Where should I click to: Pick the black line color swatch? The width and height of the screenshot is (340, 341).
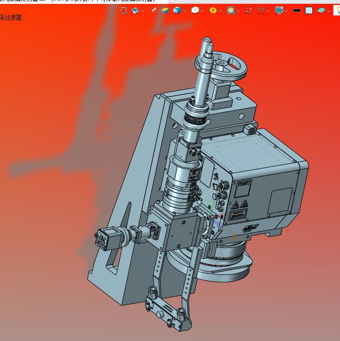(297, 10)
